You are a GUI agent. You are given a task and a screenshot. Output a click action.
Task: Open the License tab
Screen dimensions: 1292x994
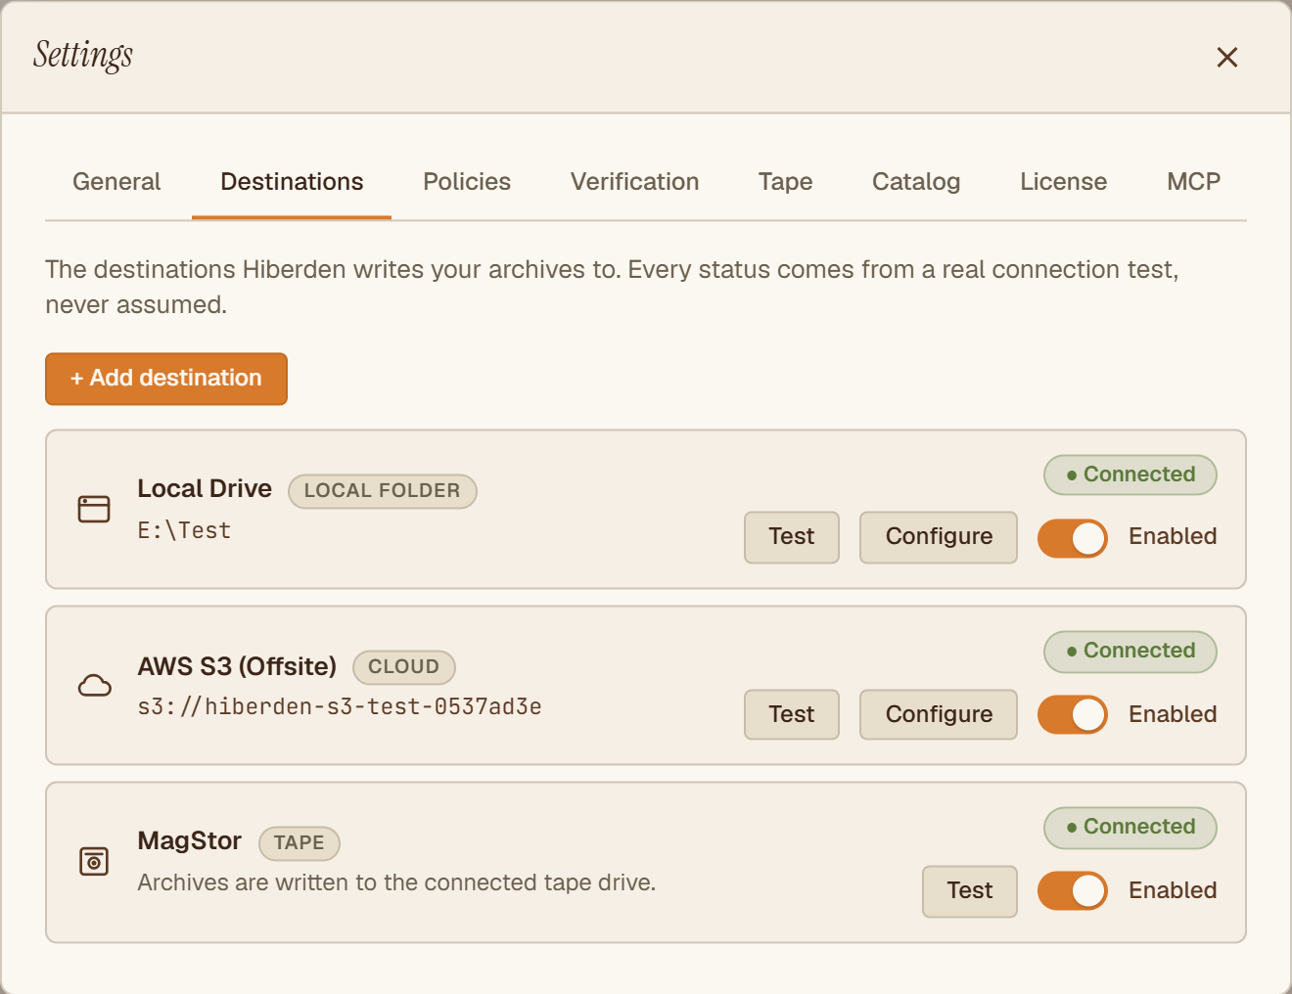point(1063,182)
